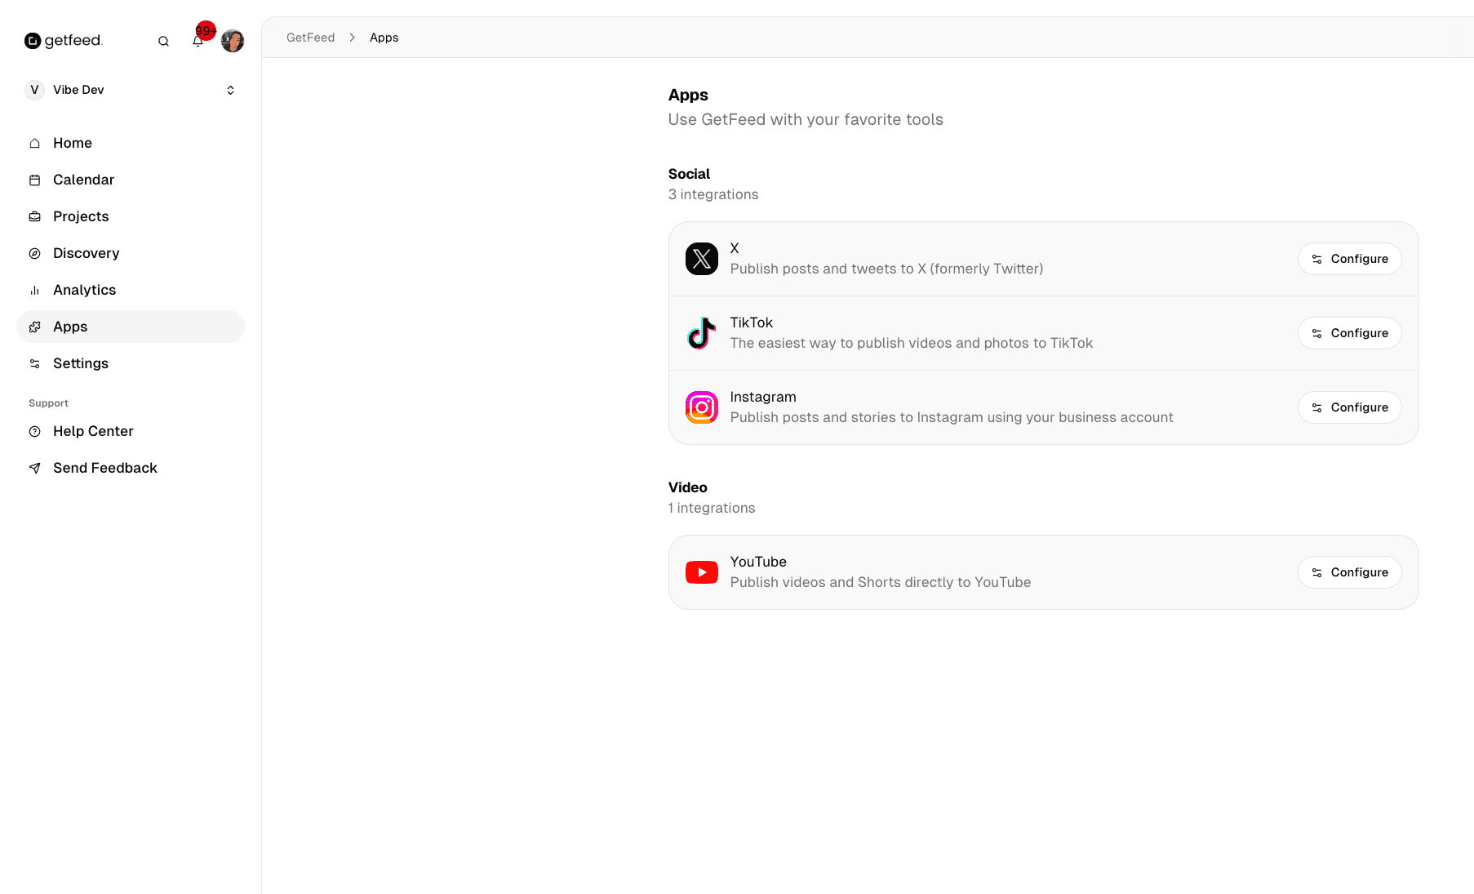Click the profile avatar in the top bar

point(233,40)
